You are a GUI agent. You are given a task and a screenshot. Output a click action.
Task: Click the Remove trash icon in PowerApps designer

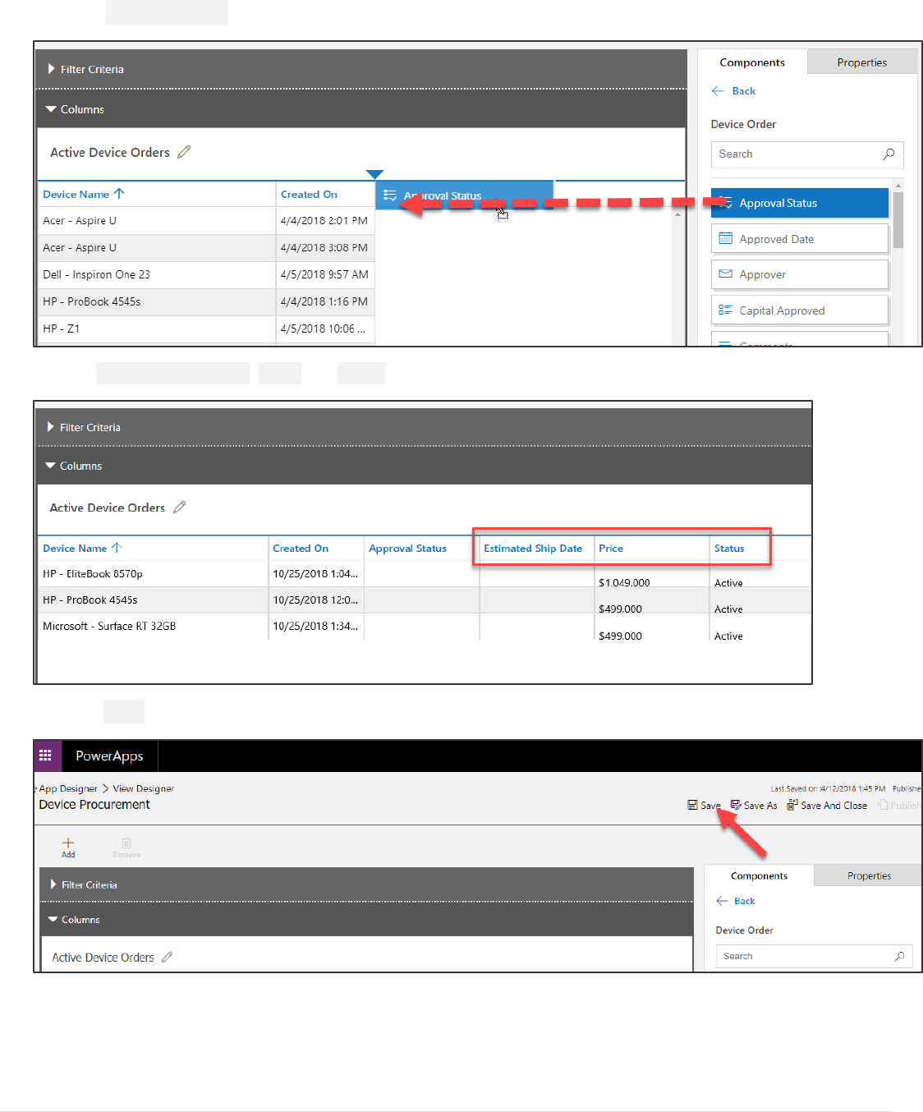[126, 843]
